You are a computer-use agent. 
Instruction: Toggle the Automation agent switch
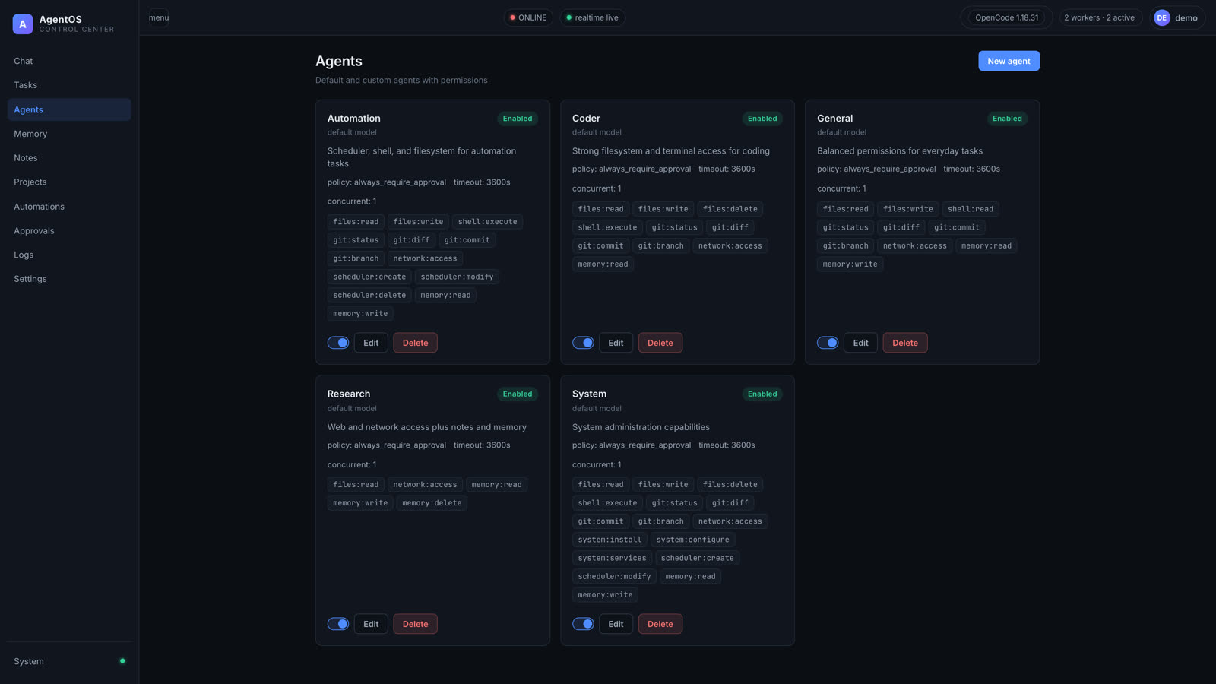338,343
